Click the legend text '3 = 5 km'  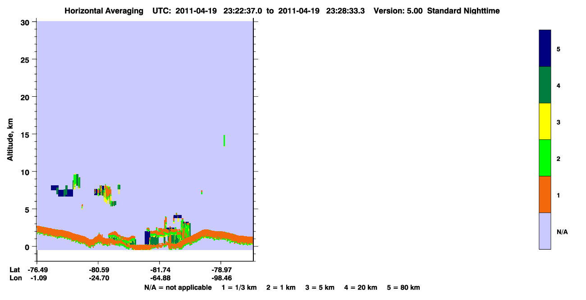click(x=320, y=287)
